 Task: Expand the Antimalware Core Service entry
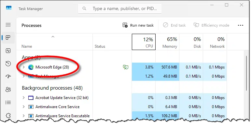pos(23,106)
